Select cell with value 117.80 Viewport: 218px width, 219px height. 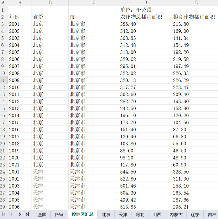[x=146, y=165]
